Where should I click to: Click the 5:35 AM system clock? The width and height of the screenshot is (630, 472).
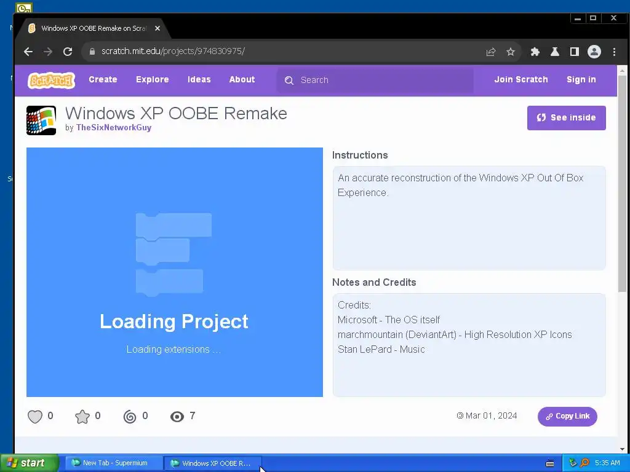pyautogui.click(x=607, y=463)
